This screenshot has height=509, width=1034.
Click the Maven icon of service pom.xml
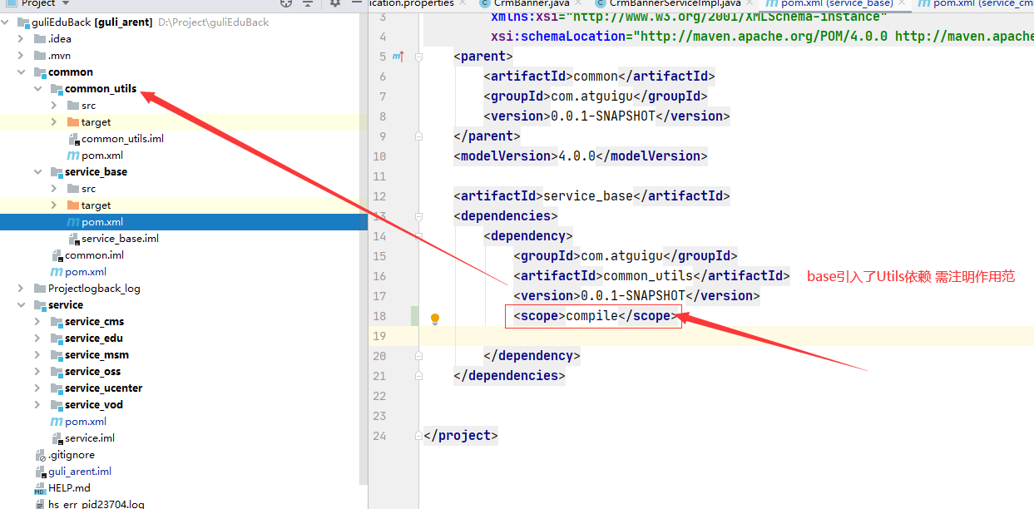[57, 422]
